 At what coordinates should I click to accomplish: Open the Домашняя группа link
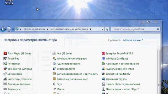116,79
